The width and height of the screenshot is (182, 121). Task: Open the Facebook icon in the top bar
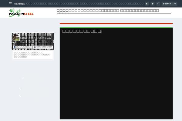point(147,4)
